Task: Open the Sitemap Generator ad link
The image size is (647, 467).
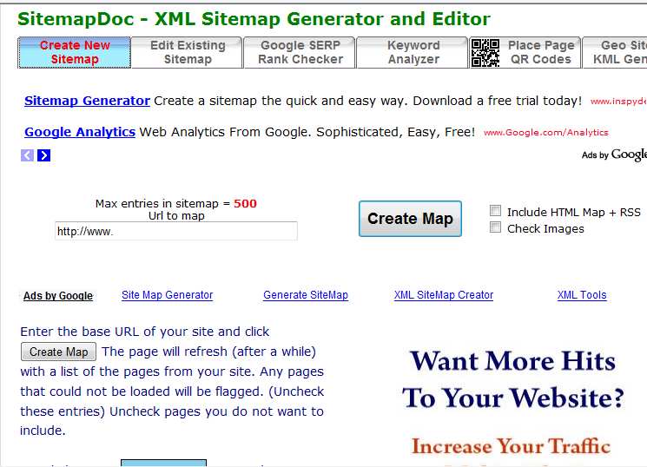Action: tap(87, 101)
